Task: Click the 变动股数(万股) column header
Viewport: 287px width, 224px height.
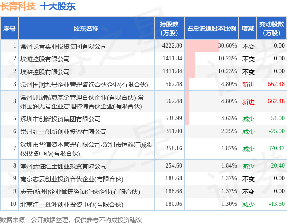Action: point(272,29)
